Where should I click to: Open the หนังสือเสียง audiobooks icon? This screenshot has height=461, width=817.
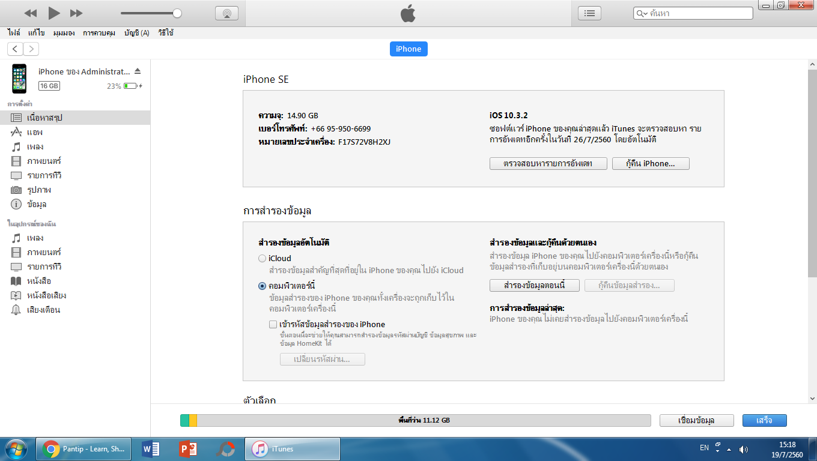pyautogui.click(x=16, y=295)
